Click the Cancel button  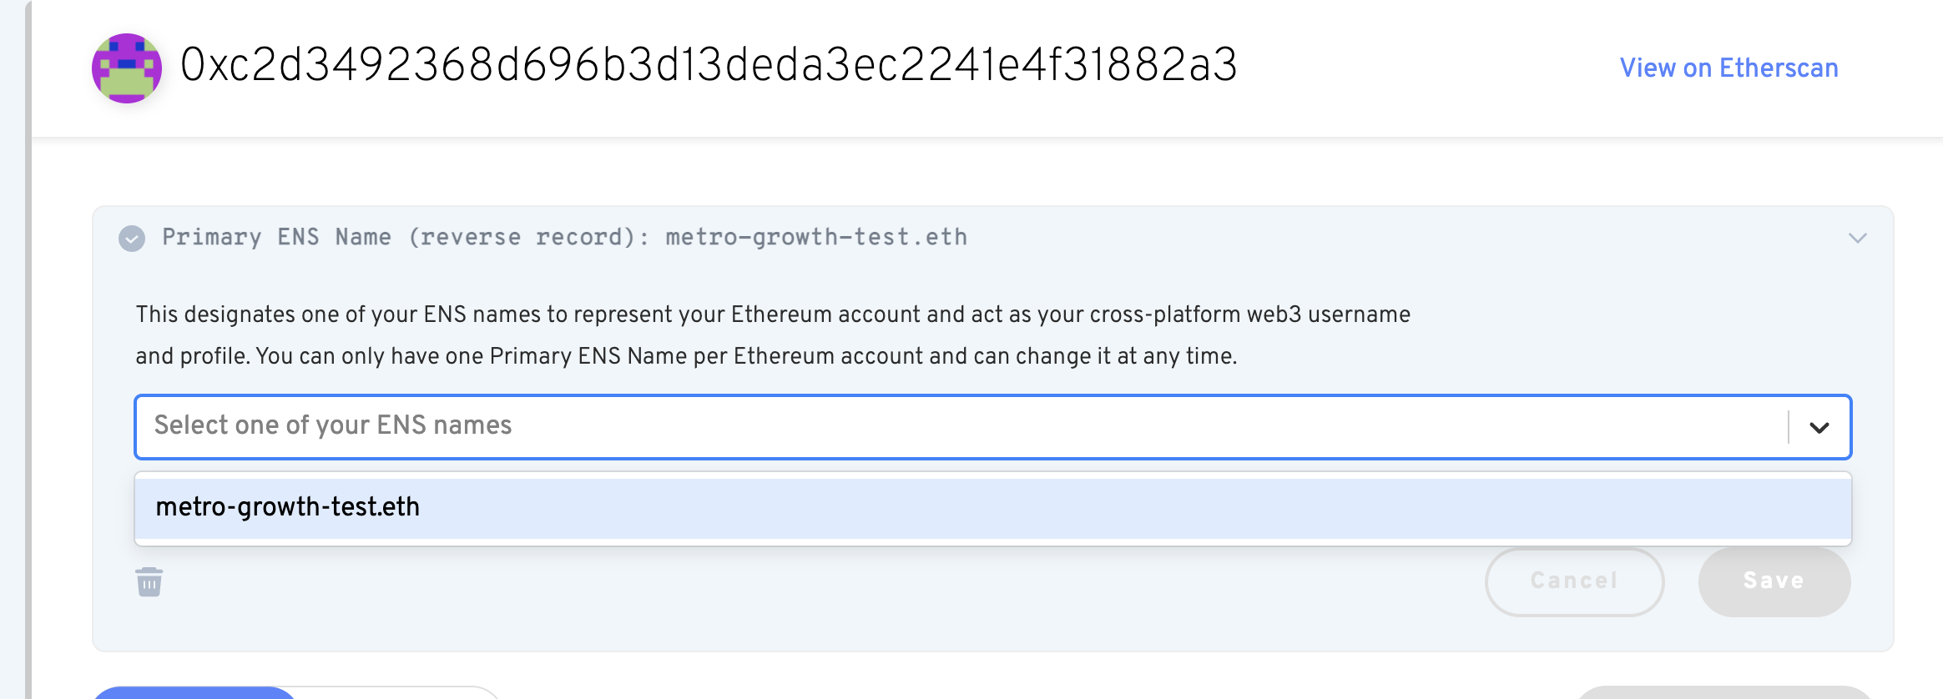(x=1574, y=581)
